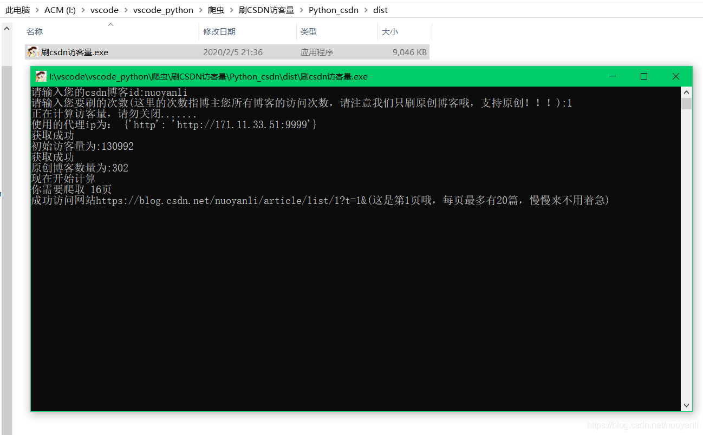Click the proxy ip line 171.11.33.51:9999

tap(174, 125)
